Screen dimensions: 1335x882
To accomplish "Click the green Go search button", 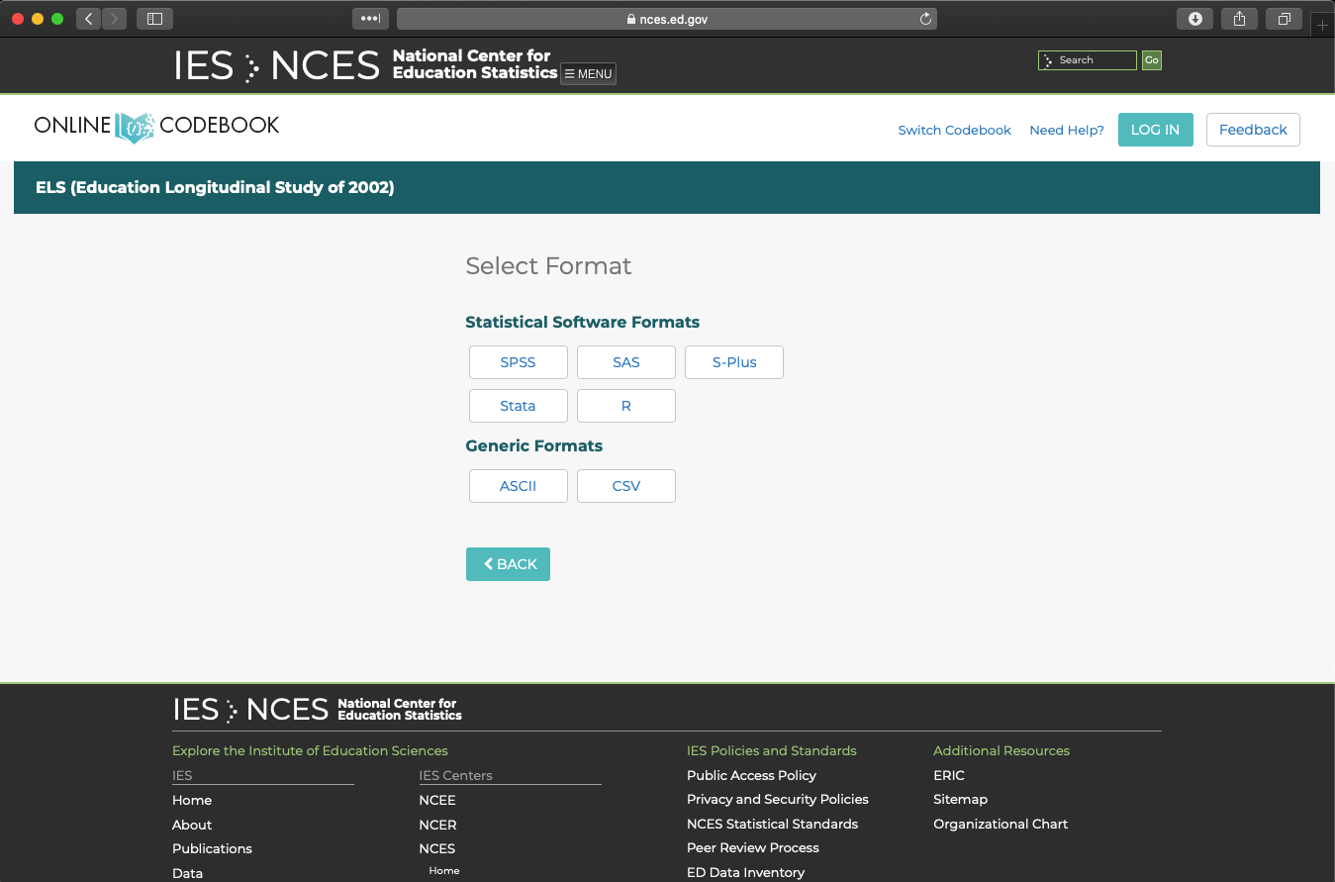I will tap(1151, 60).
